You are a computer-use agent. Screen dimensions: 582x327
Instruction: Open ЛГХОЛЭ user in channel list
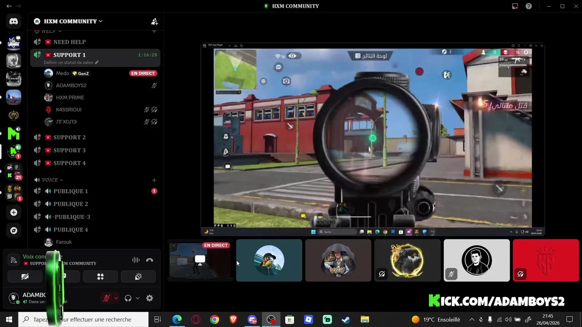point(100,122)
